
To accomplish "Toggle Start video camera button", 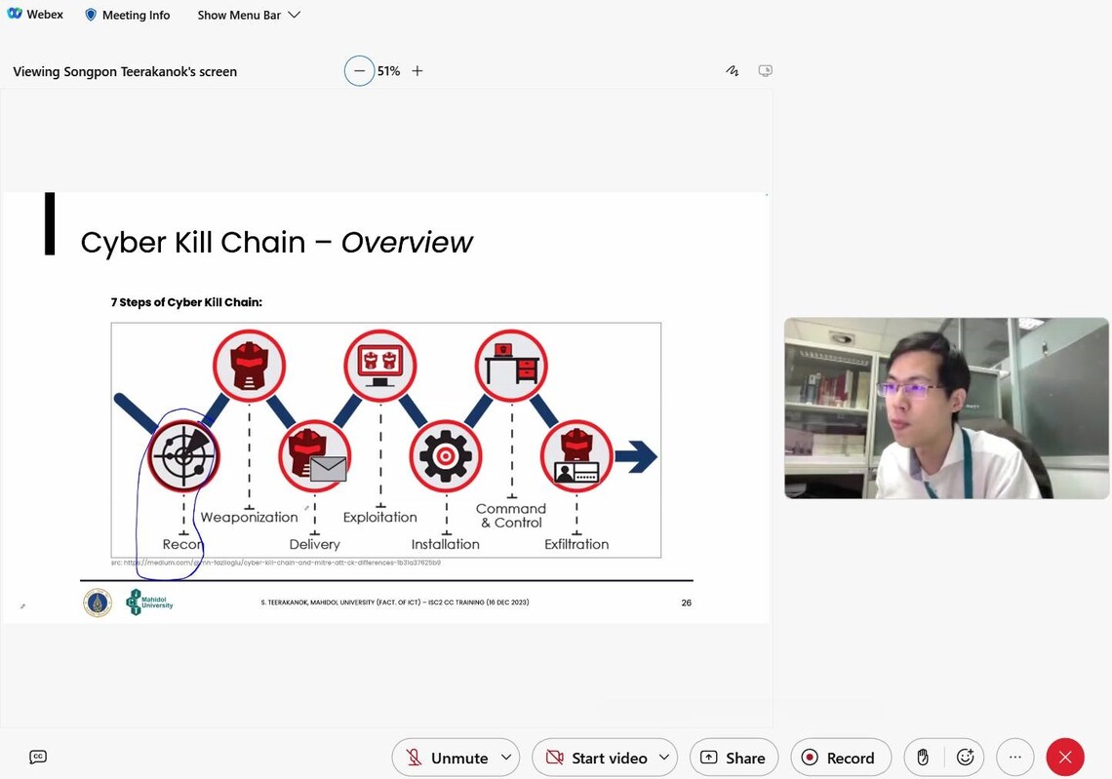I will click(x=597, y=758).
